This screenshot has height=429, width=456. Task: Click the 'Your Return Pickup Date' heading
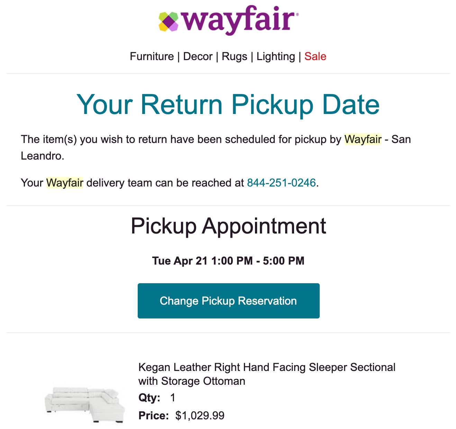(228, 104)
